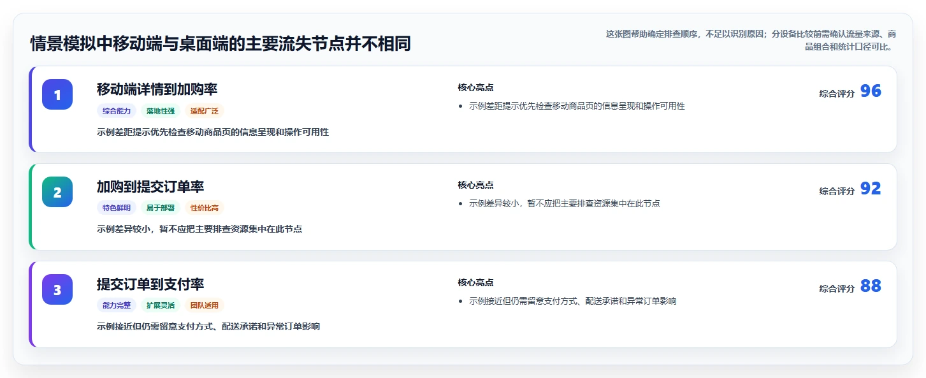Click 核心亮点 heading in the 提交订单到支付率 card
Image resolution: width=926 pixels, height=378 pixels.
tap(475, 282)
